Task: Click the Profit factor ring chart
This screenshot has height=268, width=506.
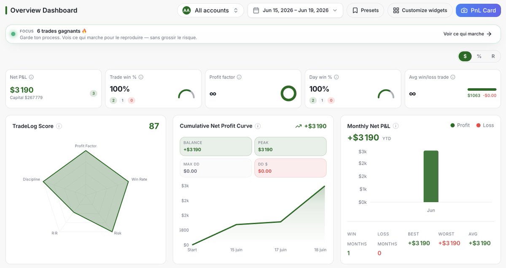Action: coord(289,93)
